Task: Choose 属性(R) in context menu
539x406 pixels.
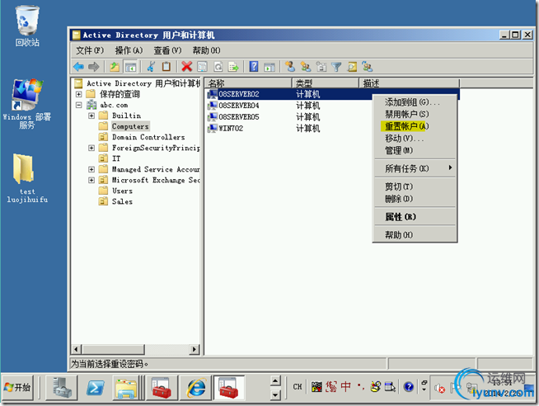Action: [x=415, y=217]
